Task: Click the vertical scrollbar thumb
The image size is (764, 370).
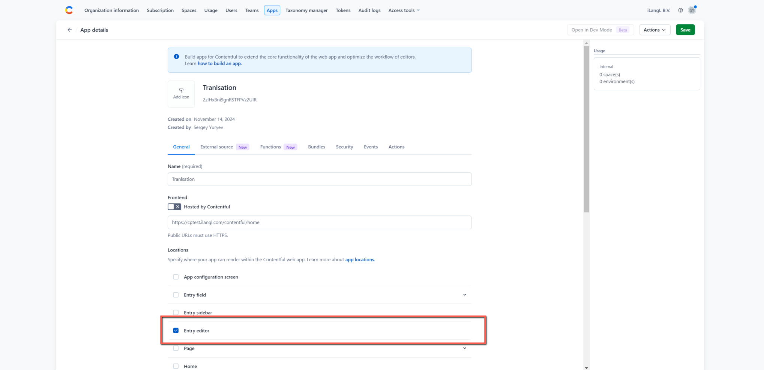Action: pyautogui.click(x=586, y=129)
